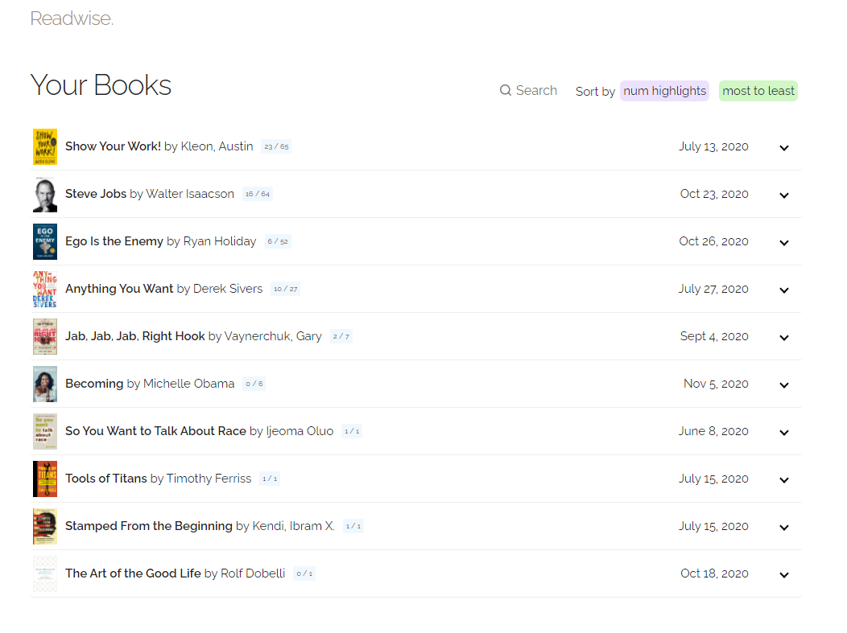The width and height of the screenshot is (847, 633).
Task: Change sort field 'num highlights'
Action: coord(664,91)
